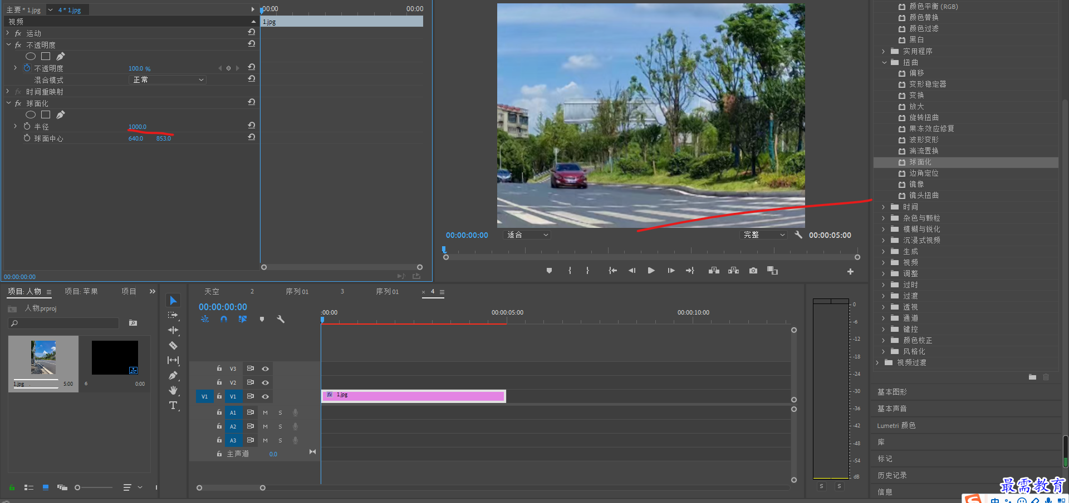Select the 1.jpg thumbnail in project bin
The width and height of the screenshot is (1069, 503).
tap(43, 357)
